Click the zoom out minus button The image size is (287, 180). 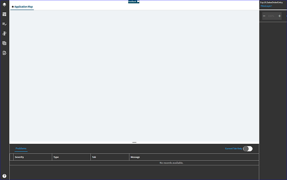pyautogui.click(x=264, y=16)
